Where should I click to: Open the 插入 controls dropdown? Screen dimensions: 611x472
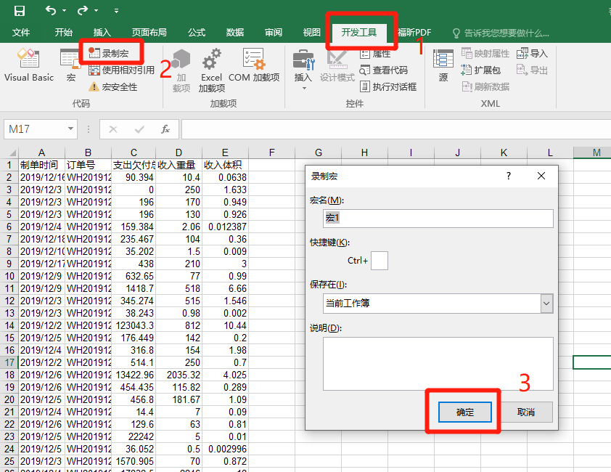click(303, 70)
